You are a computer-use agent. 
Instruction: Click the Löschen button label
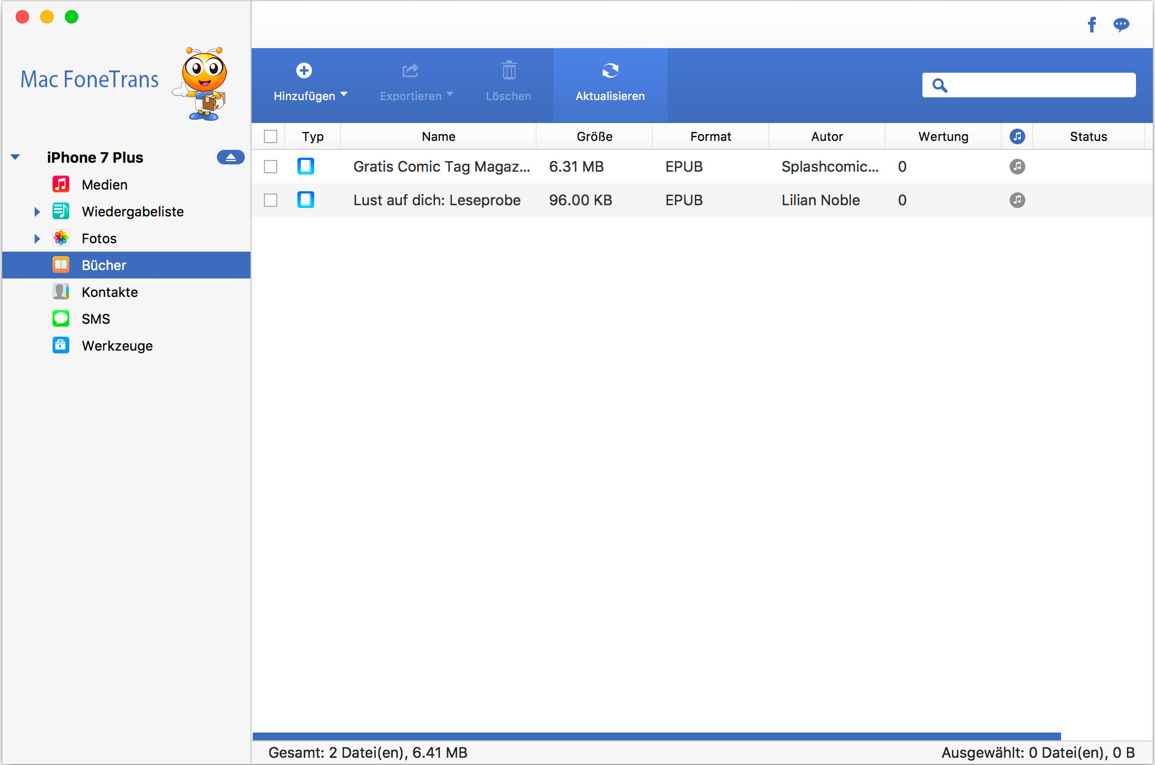[508, 96]
